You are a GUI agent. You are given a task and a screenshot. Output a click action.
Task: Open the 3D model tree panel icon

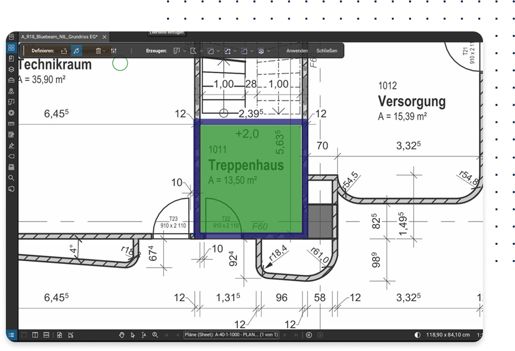[x=11, y=189]
